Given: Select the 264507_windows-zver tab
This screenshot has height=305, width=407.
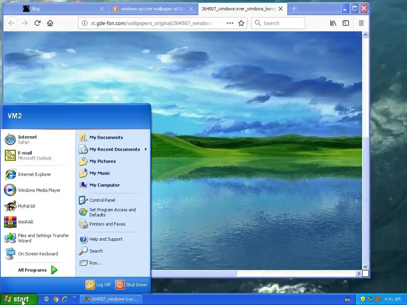Looking at the screenshot, I should (x=239, y=9).
